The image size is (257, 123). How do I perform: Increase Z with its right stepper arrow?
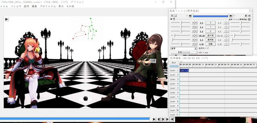pyautogui.click(x=196, y=31)
